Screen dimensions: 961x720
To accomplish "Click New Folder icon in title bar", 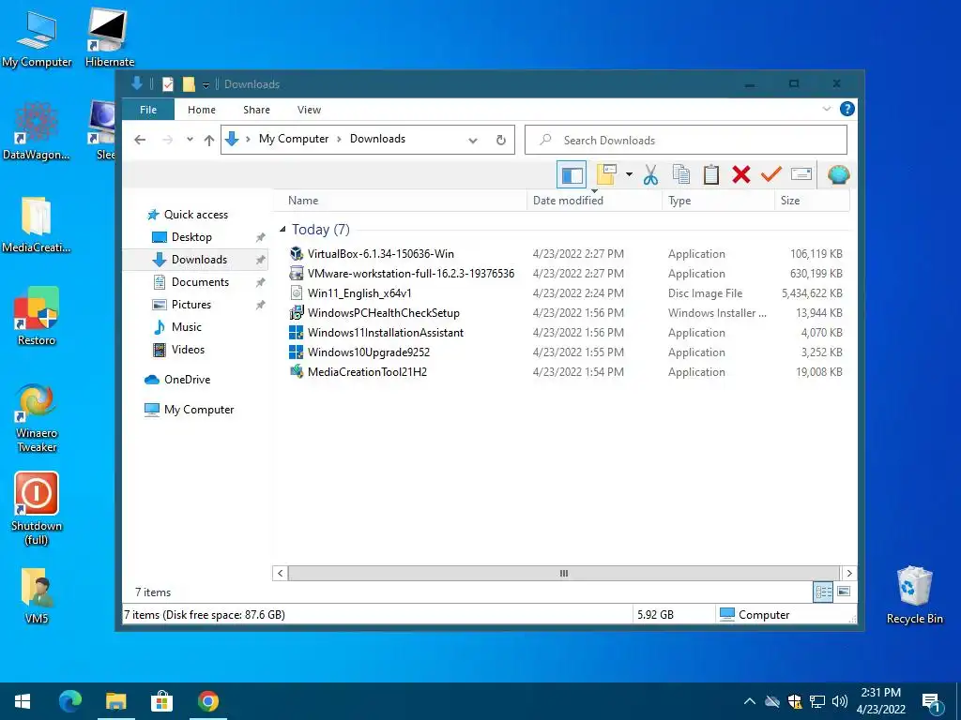I will pyautogui.click(x=189, y=84).
